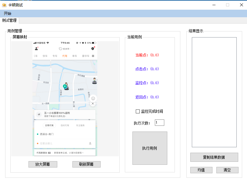Click the 清空 button
This screenshot has height=179, width=247.
pyautogui.click(x=227, y=170)
